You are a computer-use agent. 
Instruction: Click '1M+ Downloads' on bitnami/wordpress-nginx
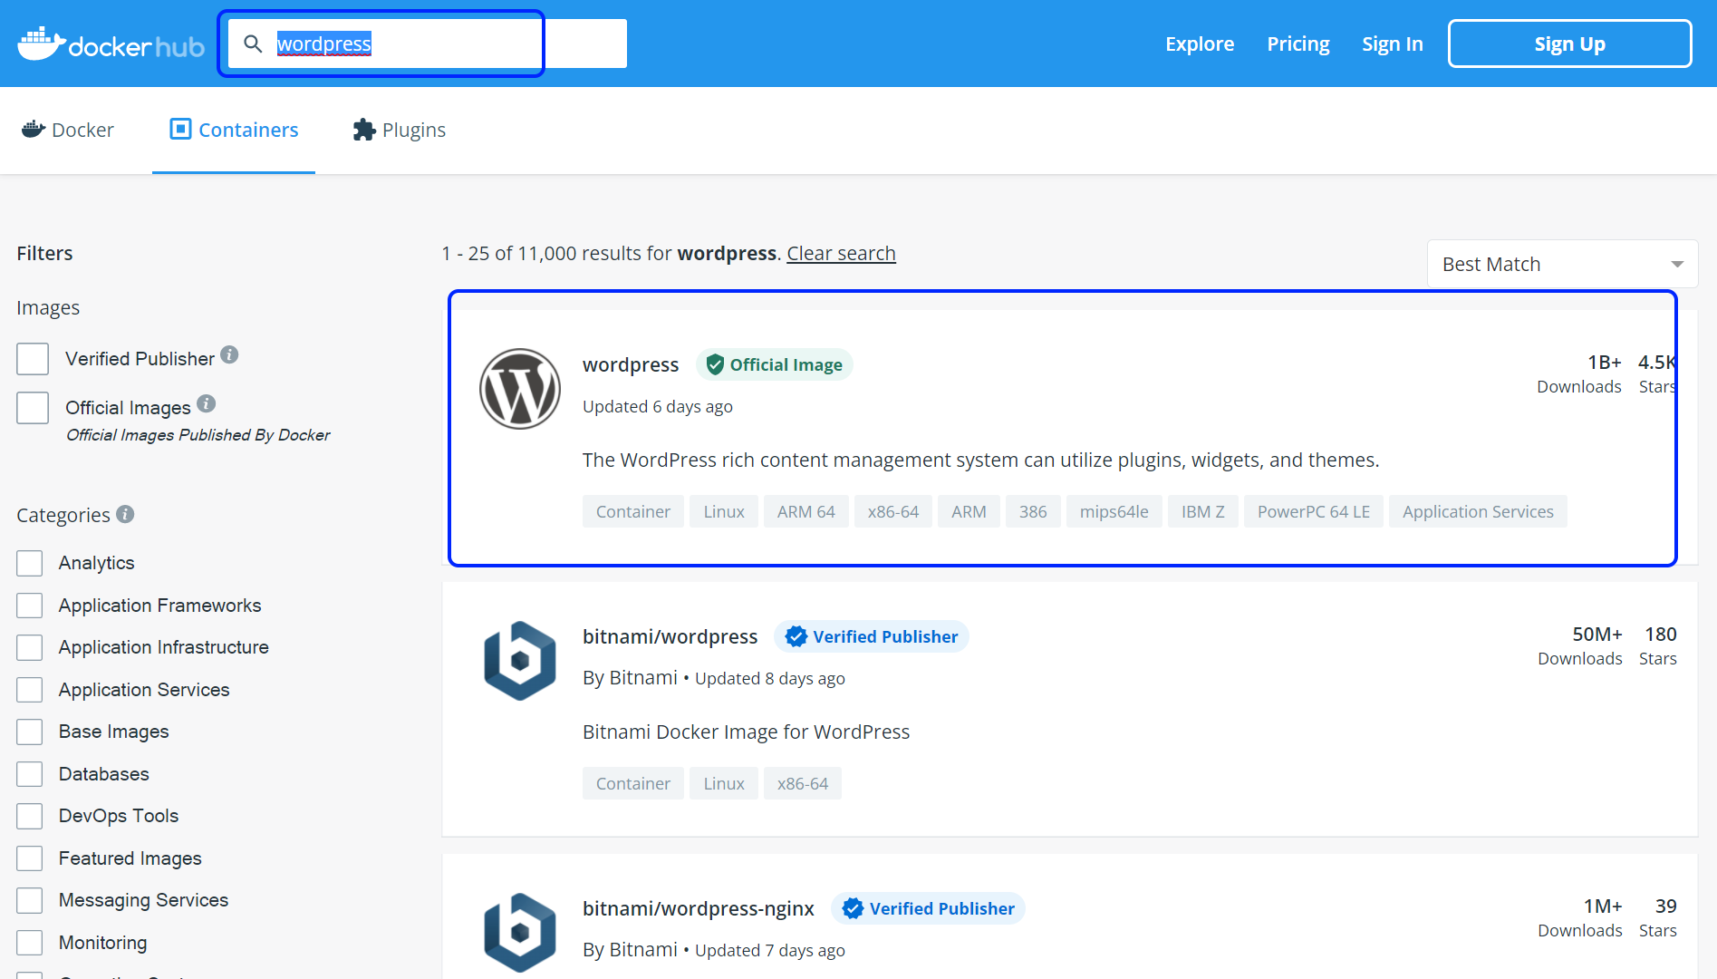[x=1580, y=917]
